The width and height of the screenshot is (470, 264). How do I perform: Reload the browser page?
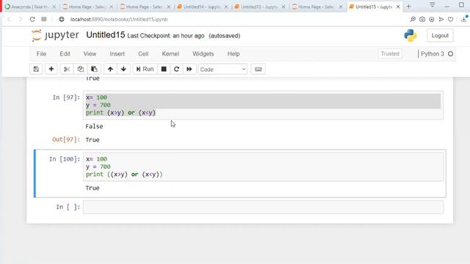click(32, 20)
